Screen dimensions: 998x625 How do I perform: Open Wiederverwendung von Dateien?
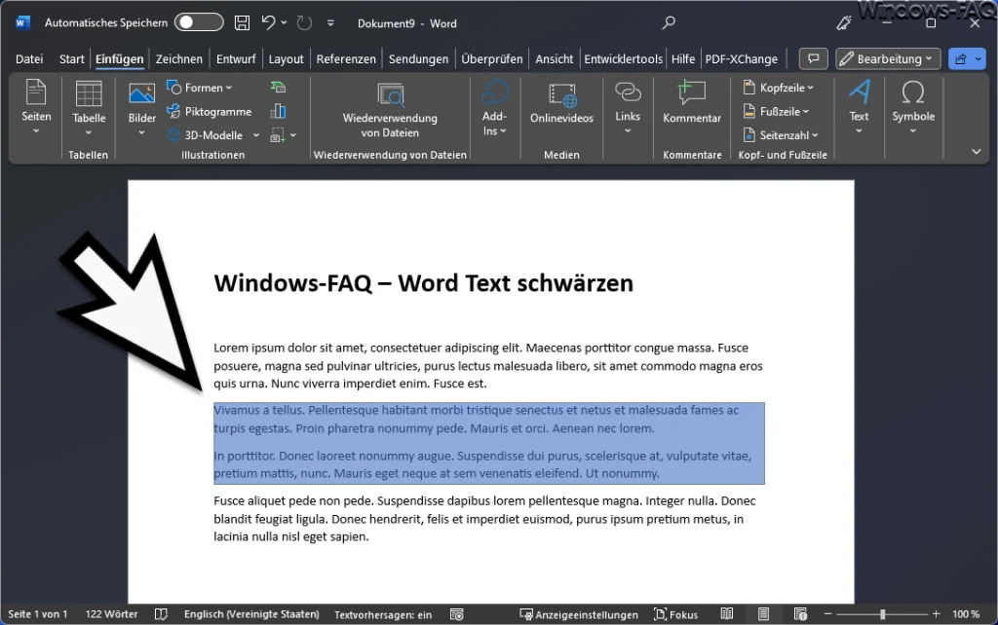coord(390,108)
